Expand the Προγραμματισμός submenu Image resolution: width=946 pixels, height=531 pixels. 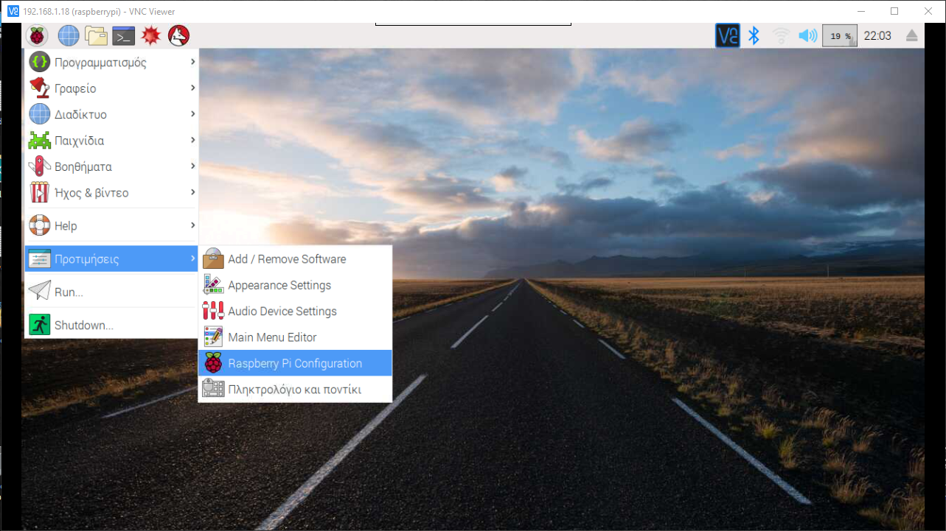[112, 63]
